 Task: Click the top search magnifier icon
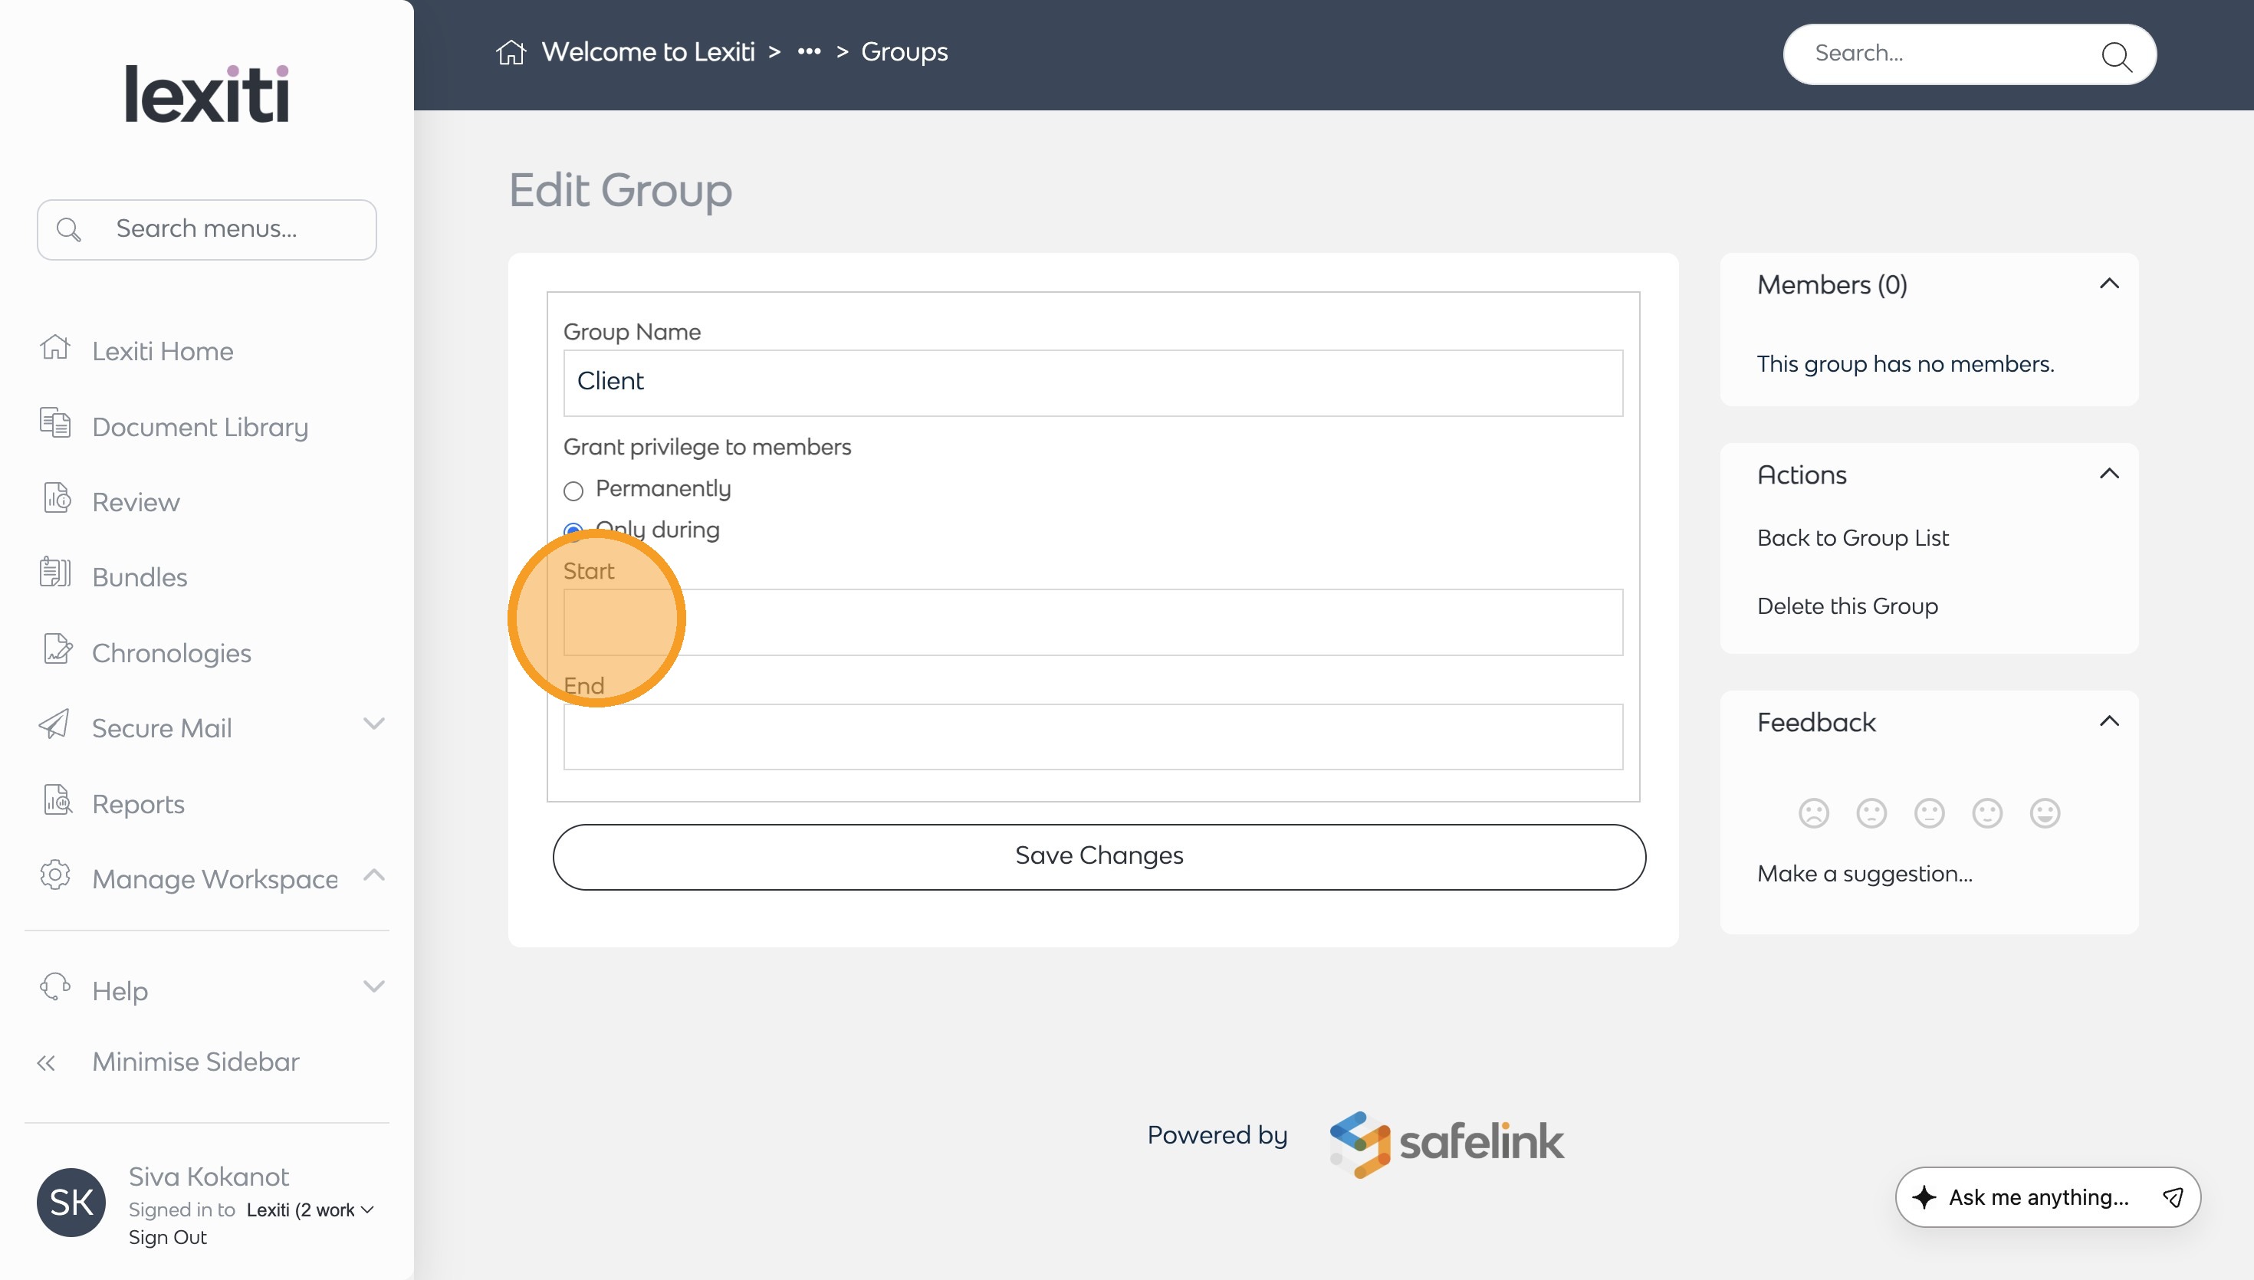tap(2115, 56)
